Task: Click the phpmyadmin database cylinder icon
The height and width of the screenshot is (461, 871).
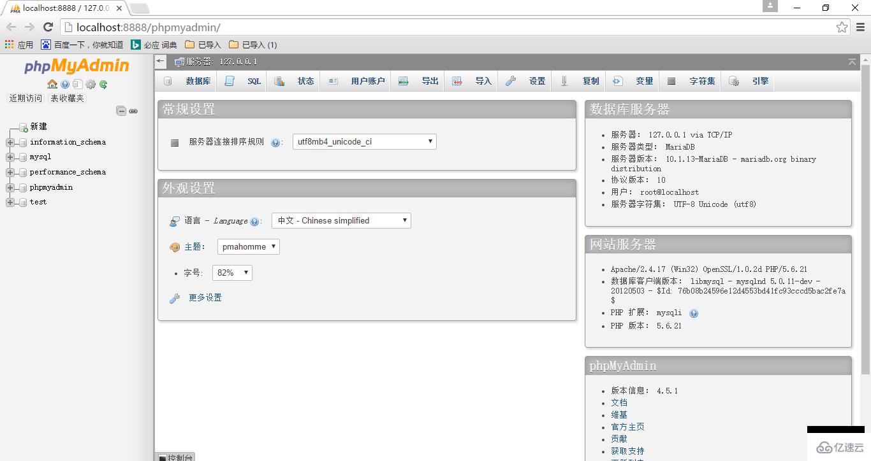Action: [x=23, y=188]
